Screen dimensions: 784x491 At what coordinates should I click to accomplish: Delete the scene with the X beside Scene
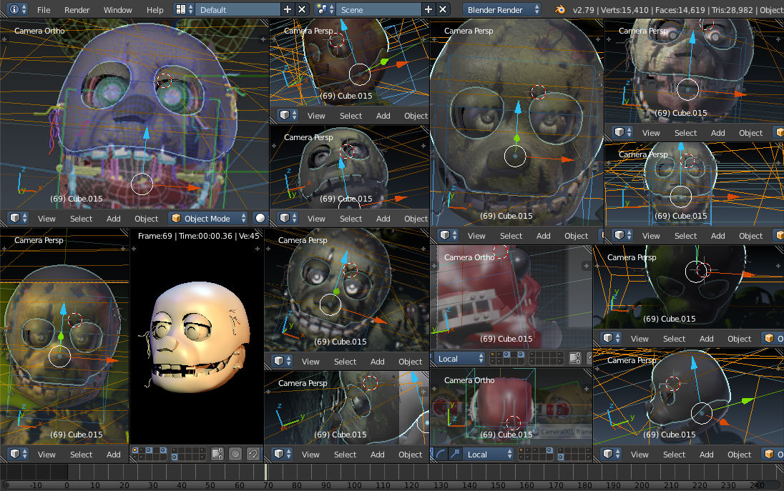pyautogui.click(x=443, y=9)
